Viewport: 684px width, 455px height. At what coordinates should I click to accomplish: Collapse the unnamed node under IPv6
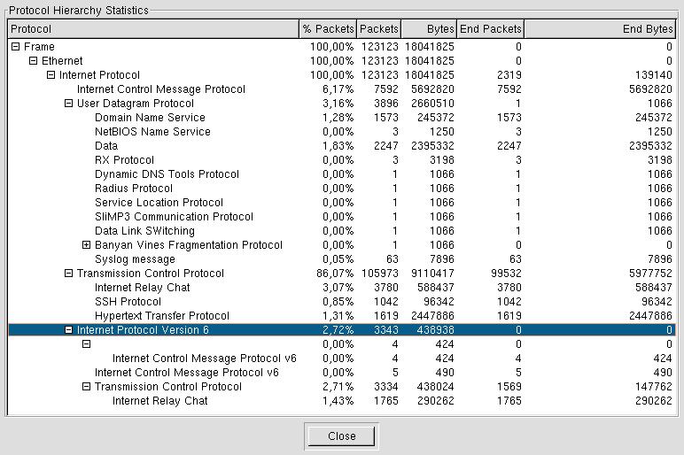coord(86,344)
